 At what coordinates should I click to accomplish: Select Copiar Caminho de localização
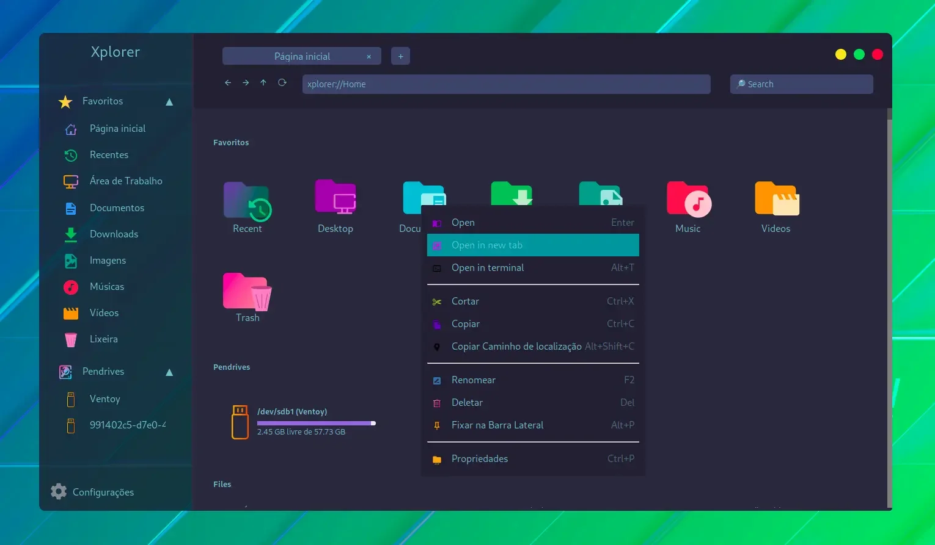click(533, 347)
